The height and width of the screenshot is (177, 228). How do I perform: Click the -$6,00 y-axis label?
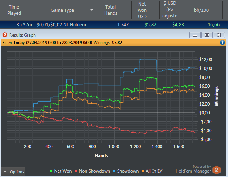tap(205, 139)
